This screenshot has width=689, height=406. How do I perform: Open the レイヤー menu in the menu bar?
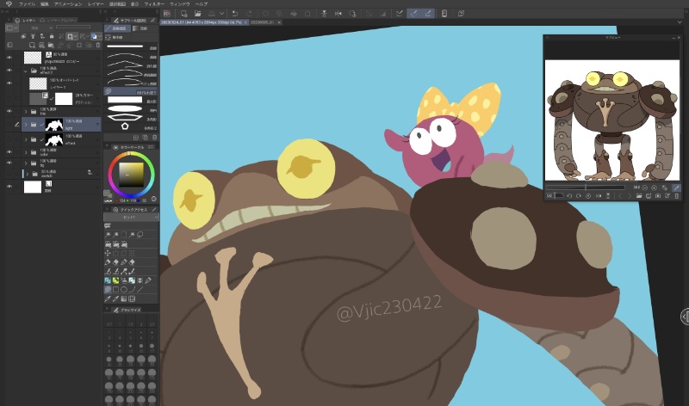(x=96, y=4)
